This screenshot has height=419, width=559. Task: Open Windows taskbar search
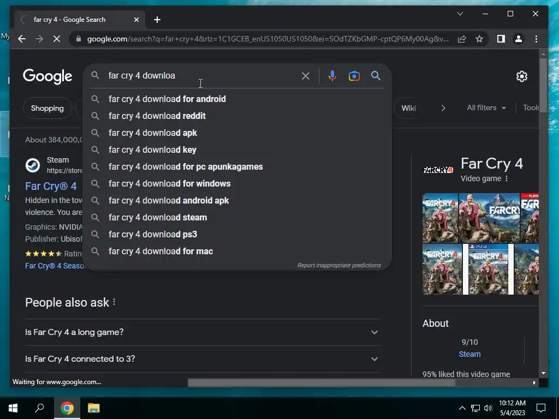(x=39, y=408)
